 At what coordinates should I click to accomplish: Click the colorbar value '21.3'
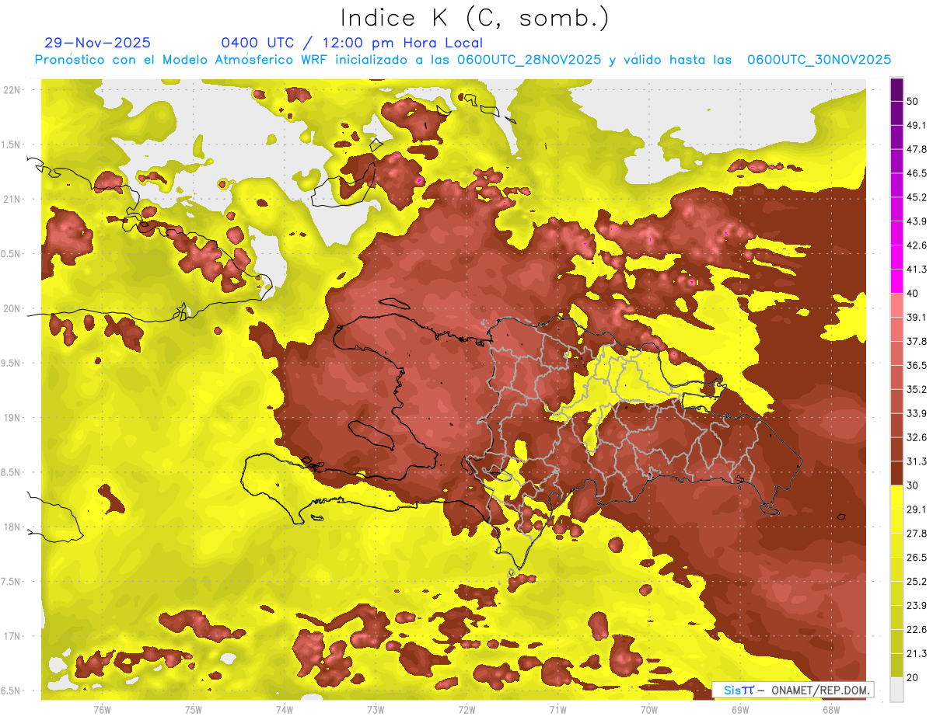point(917,653)
